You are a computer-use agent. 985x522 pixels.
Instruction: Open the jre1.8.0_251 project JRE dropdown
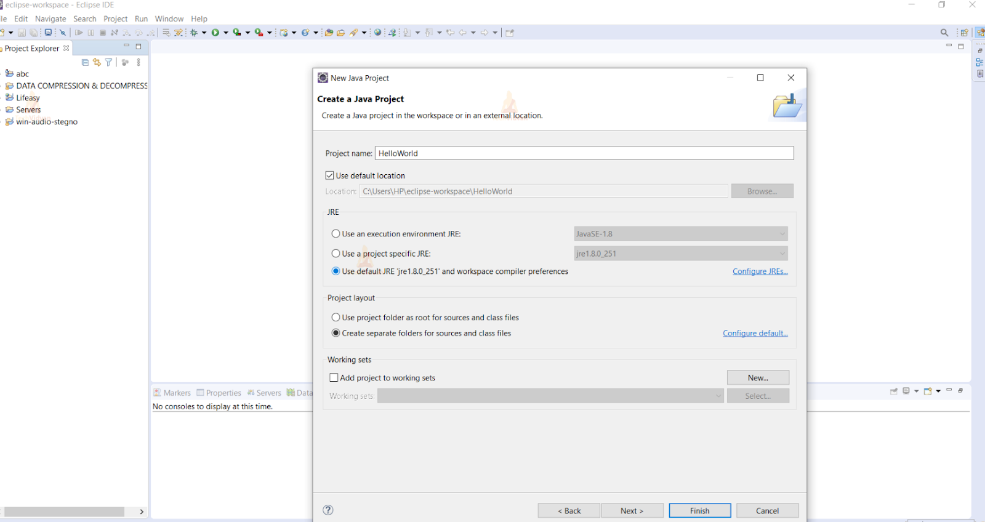pyautogui.click(x=681, y=253)
